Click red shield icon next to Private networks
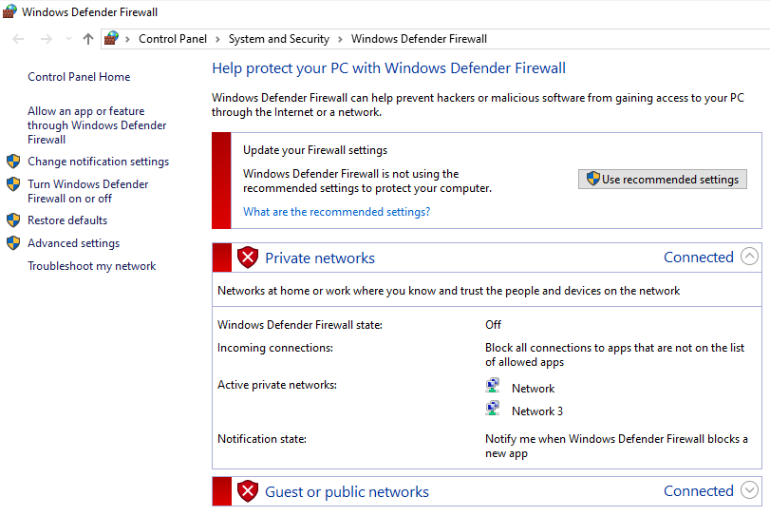 [248, 257]
